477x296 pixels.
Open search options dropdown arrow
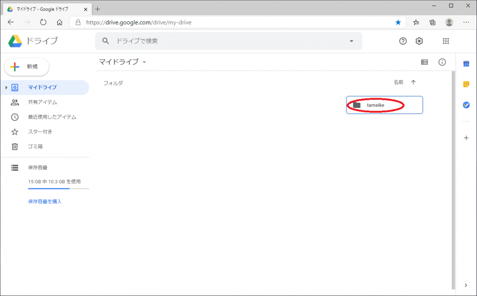351,41
